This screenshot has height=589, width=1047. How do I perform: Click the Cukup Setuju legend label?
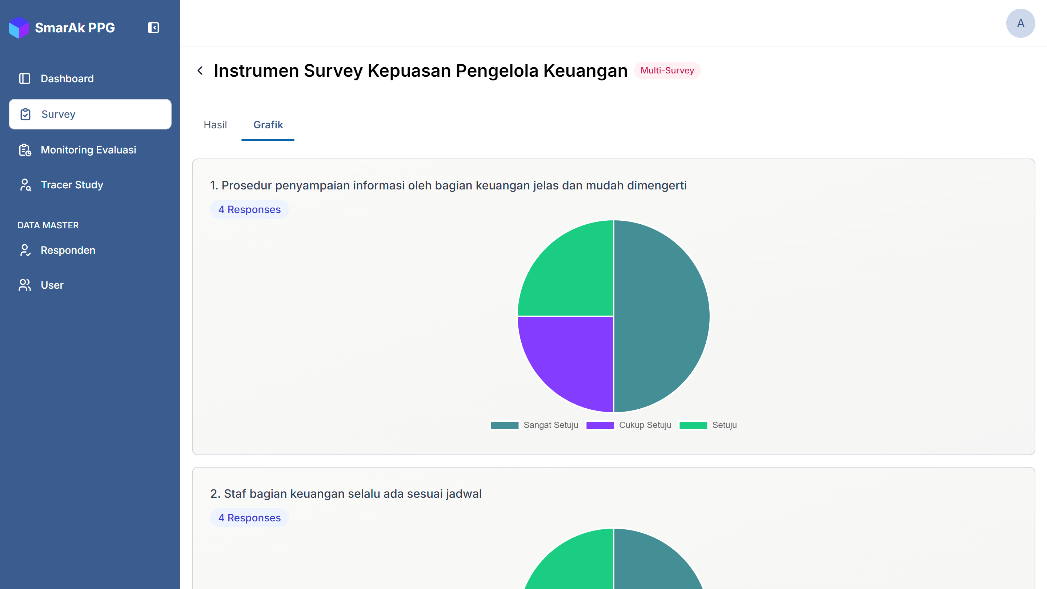645,425
